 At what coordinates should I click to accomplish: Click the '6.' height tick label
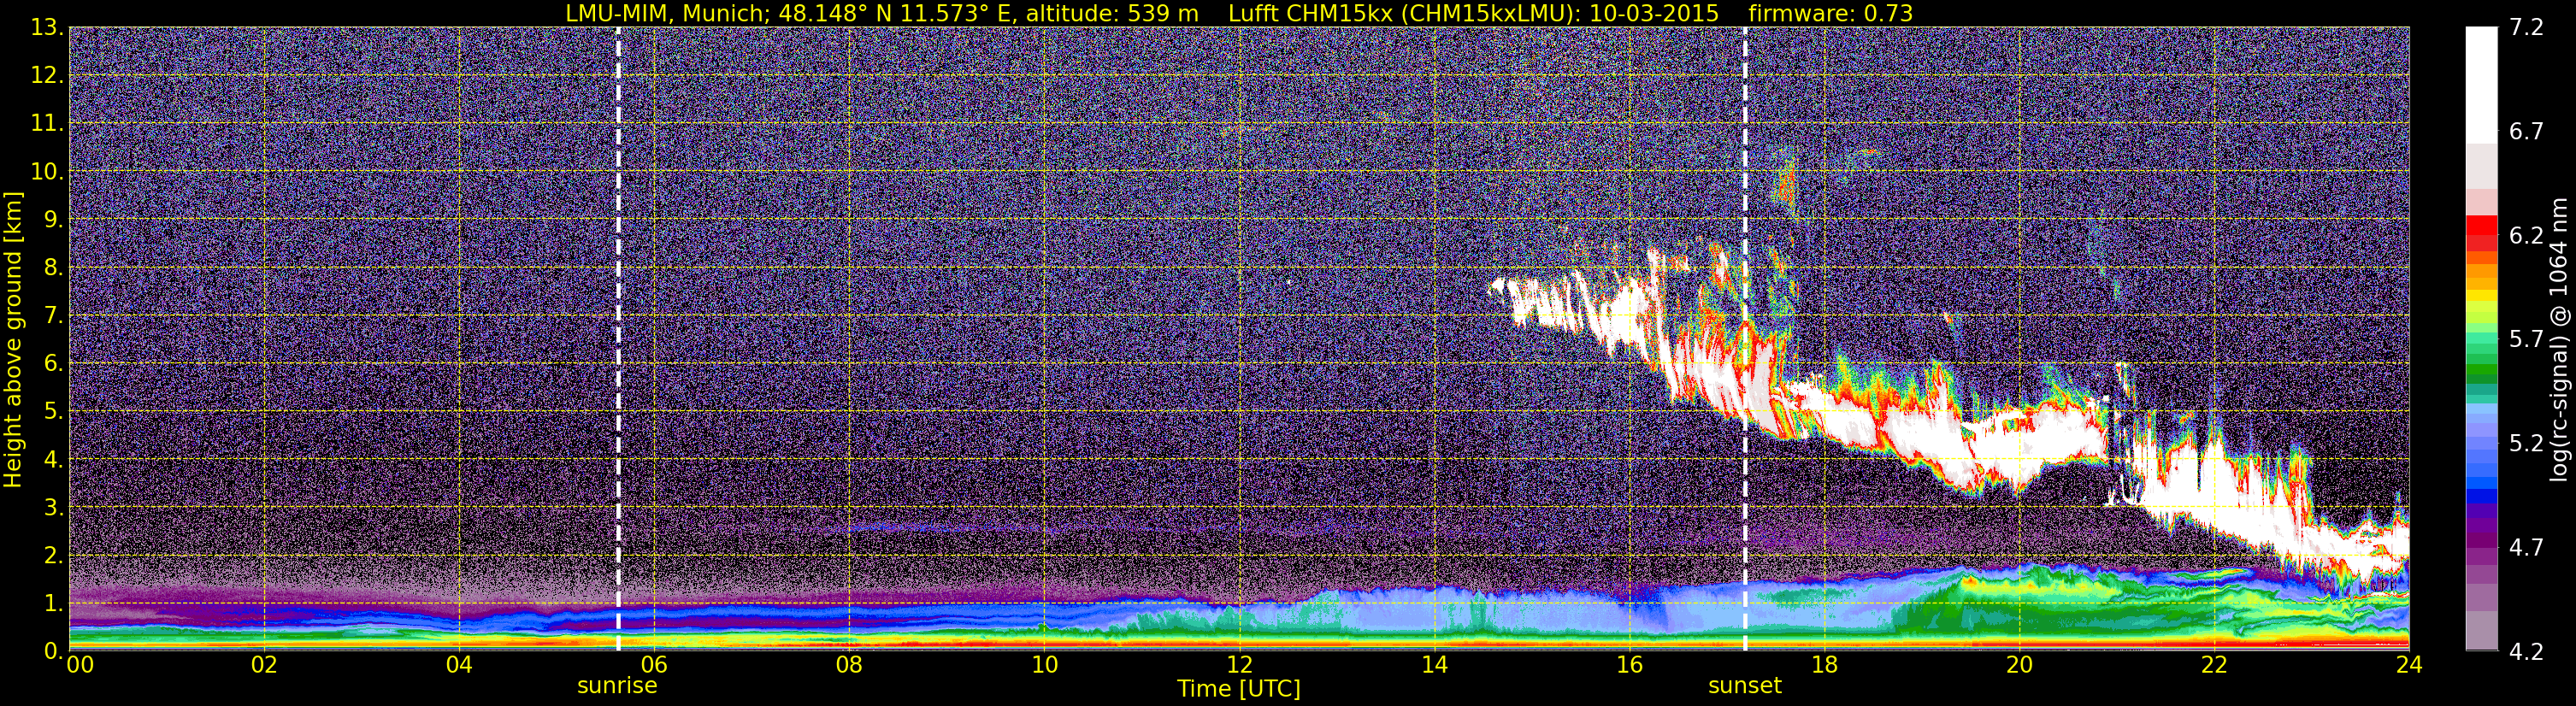54,364
